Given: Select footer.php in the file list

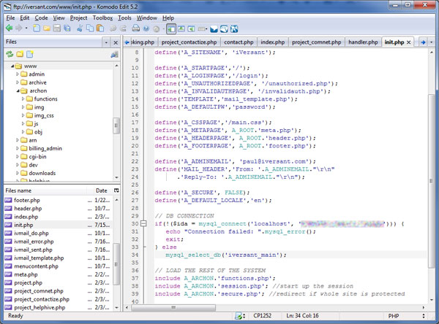Looking at the screenshot, I should 57,200.
